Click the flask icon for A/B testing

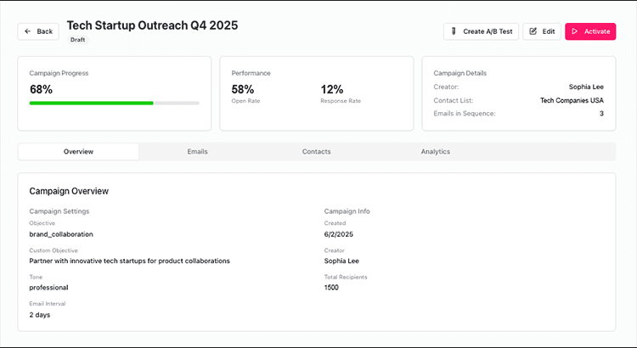tap(454, 31)
